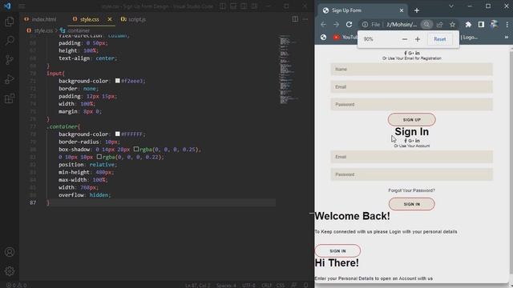Click the UTF-8 encoding status entry

pos(249,285)
